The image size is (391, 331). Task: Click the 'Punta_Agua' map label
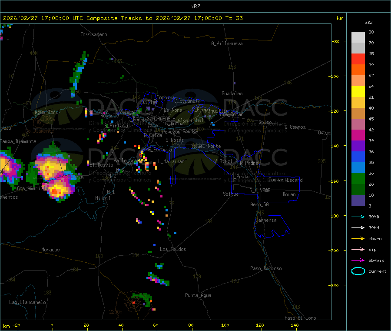pyautogui.click(x=198, y=295)
